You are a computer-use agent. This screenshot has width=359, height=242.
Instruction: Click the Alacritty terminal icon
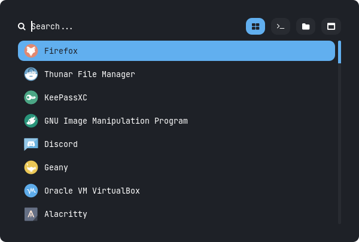31,214
